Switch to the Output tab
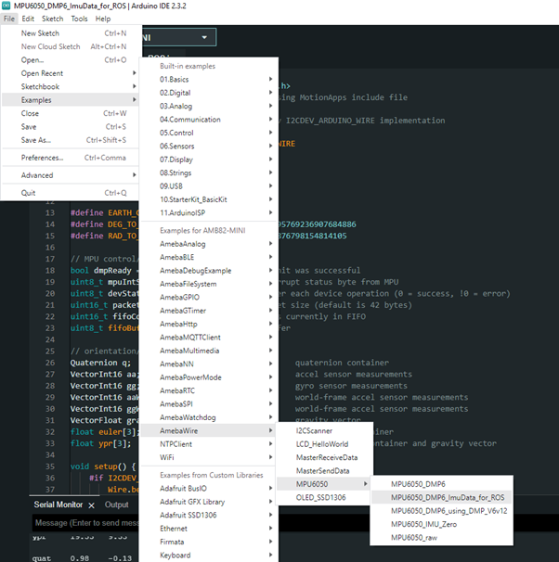Screen dimensions: 559x562 tap(116, 505)
